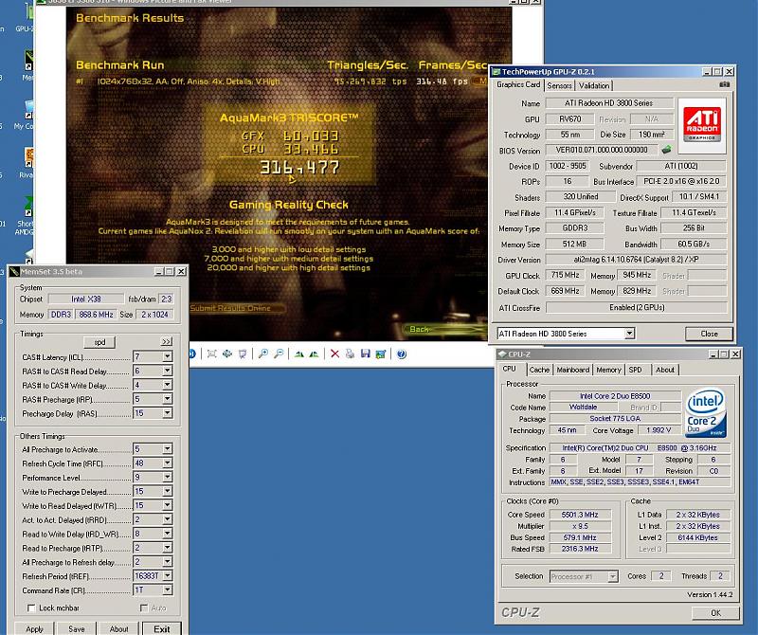Switch to the Validation tab in GPU-Z
Viewport: 758px width, 635px height.
pos(594,85)
